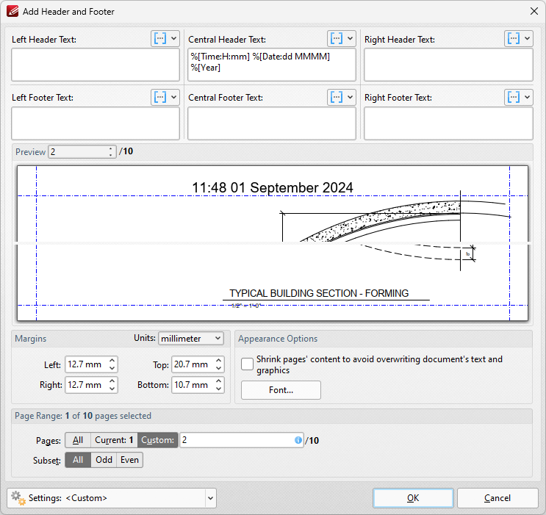Image resolution: width=546 pixels, height=515 pixels.
Task: Click Cancel to dismiss dialog
Action: (497, 498)
